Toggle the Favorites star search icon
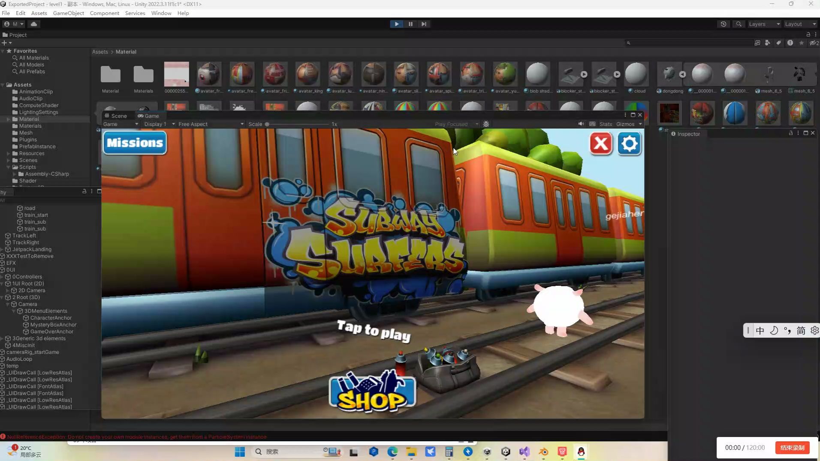Image resolution: width=820 pixels, height=461 pixels. coord(801,43)
